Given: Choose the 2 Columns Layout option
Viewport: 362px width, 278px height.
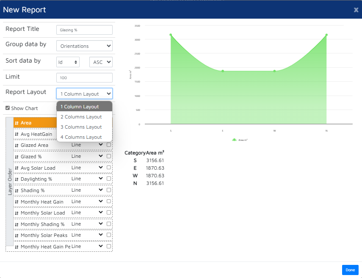Looking at the screenshot, I should click(84, 117).
